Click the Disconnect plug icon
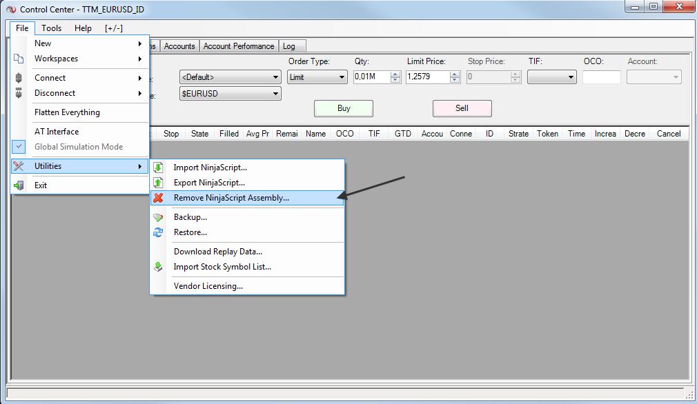The image size is (697, 404). point(18,93)
